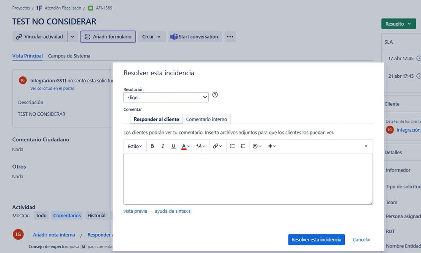Show Todo activity filter
Viewport: 421px width, 253px height.
pos(41,216)
